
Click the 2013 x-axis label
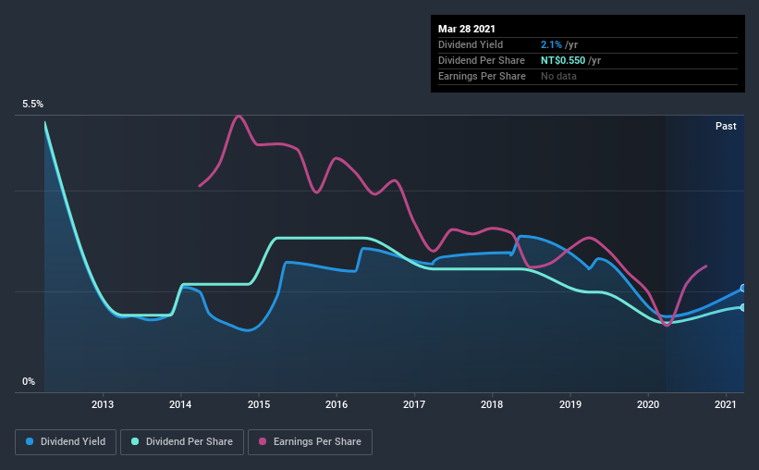(103, 404)
